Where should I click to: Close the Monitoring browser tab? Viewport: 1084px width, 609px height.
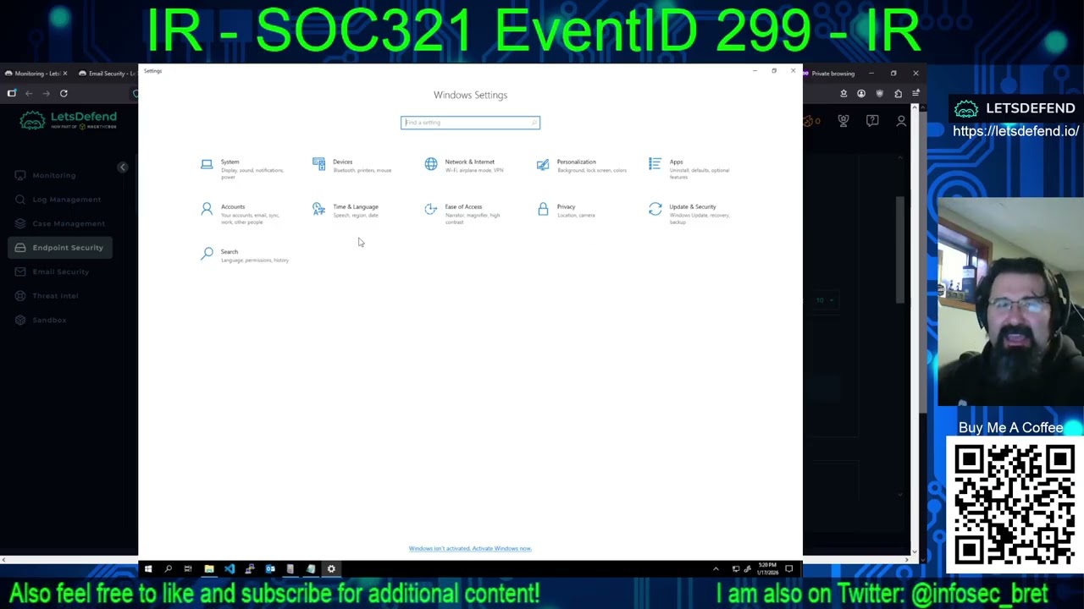(x=65, y=74)
